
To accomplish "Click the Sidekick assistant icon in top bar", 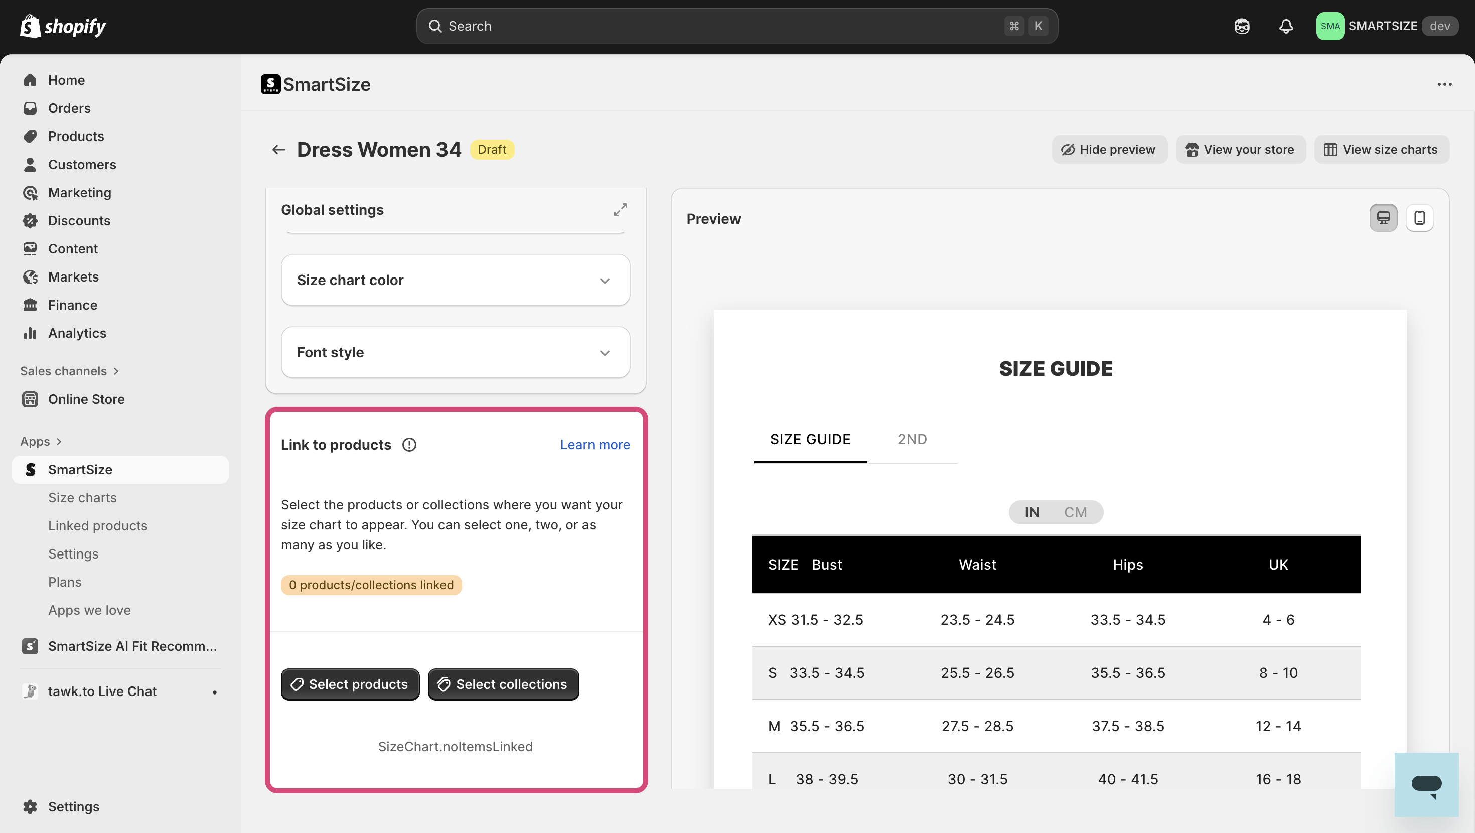I will point(1241,27).
